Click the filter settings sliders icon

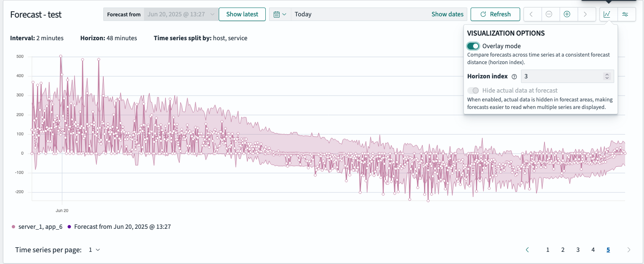pos(625,14)
